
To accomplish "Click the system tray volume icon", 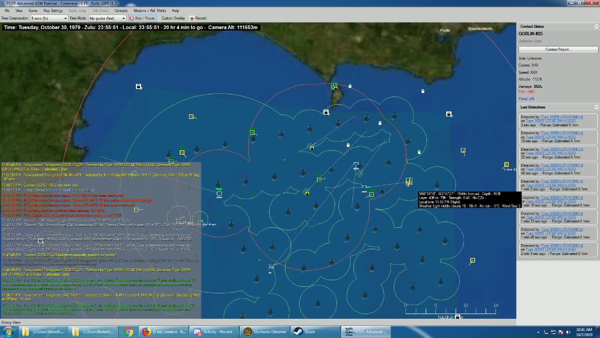I will coord(568,332).
